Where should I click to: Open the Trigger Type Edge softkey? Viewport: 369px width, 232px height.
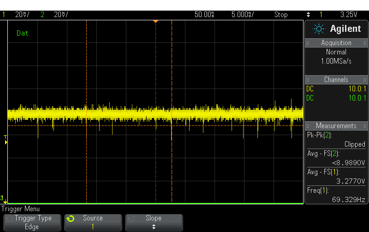[x=32, y=222]
